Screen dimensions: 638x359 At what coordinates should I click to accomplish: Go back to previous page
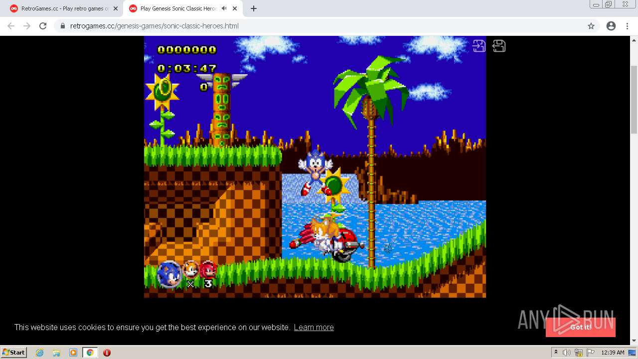[x=11, y=26]
